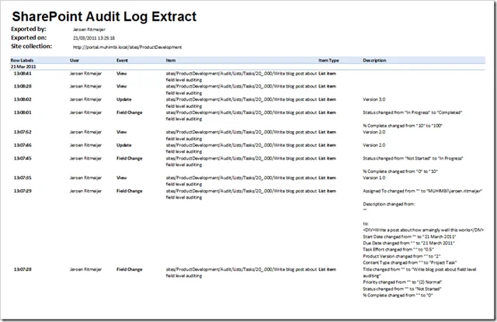Select the 13:07:28 time row label
Image resolution: width=497 pixels, height=322 pixels.
click(23, 269)
